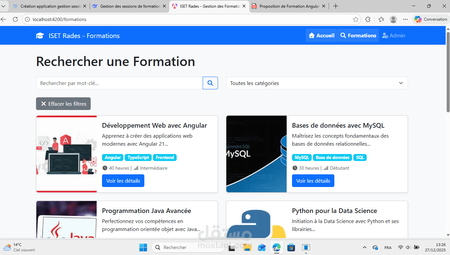Reload the page with the refresh icon
Image resolution: width=450 pixels, height=255 pixels.
(x=15, y=19)
